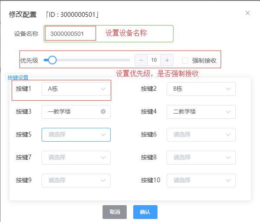The width and height of the screenshot is (260, 222).
Task: Open the 按键1 dropdown showing A栋
Action: coord(76,89)
